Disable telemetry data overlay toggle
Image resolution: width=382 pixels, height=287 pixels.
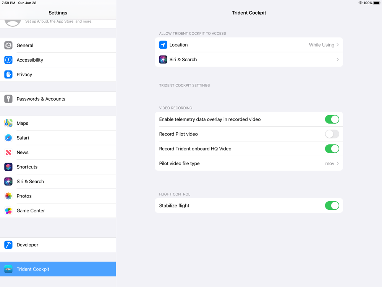(332, 119)
